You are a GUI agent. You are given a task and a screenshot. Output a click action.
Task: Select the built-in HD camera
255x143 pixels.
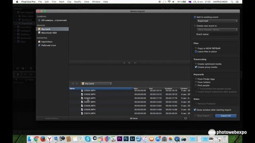[52, 20]
